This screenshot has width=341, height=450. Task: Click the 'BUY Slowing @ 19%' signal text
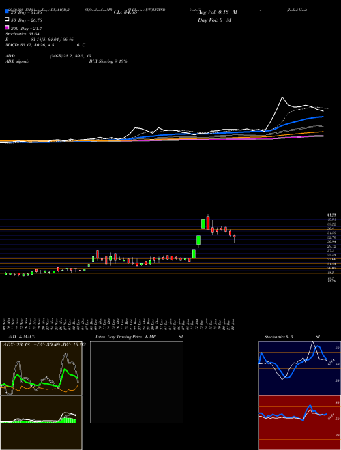click(108, 61)
